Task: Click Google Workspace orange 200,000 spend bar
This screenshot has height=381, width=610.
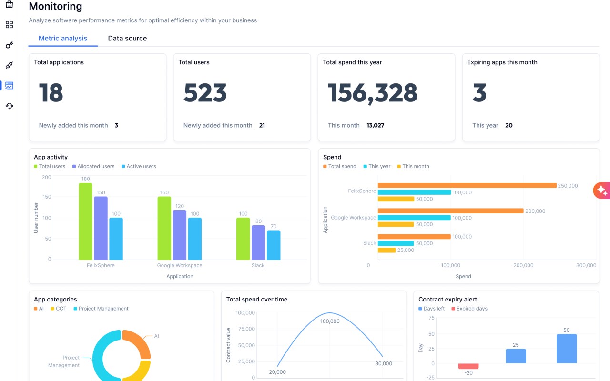Action: (x=450, y=211)
